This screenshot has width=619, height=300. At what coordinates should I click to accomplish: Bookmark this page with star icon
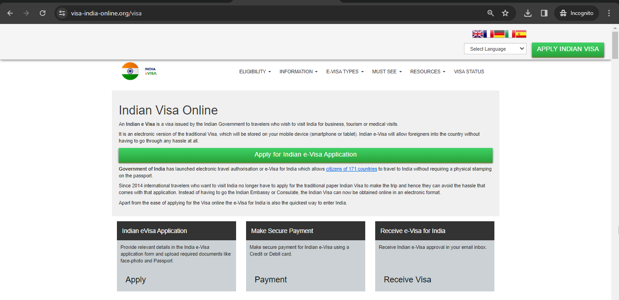505,13
